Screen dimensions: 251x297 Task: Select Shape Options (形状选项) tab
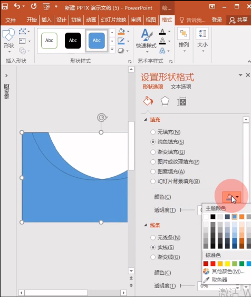(153, 87)
